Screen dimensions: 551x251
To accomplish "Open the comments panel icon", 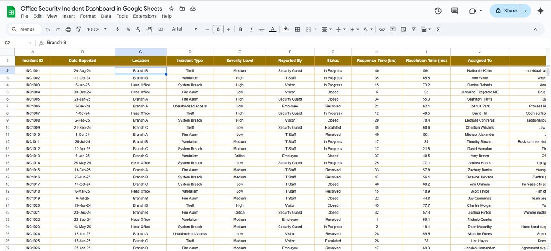I will (x=455, y=11).
